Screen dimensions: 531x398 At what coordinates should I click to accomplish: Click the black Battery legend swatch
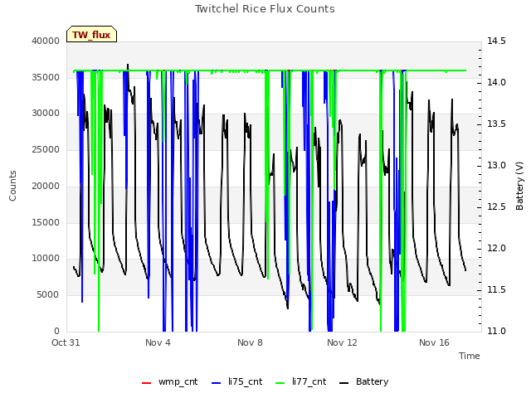[x=343, y=383]
